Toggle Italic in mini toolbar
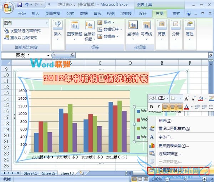214x182 pixels. (x=158, y=107)
